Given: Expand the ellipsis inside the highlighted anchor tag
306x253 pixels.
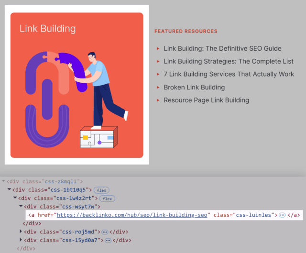Looking at the screenshot, I should (282, 215).
